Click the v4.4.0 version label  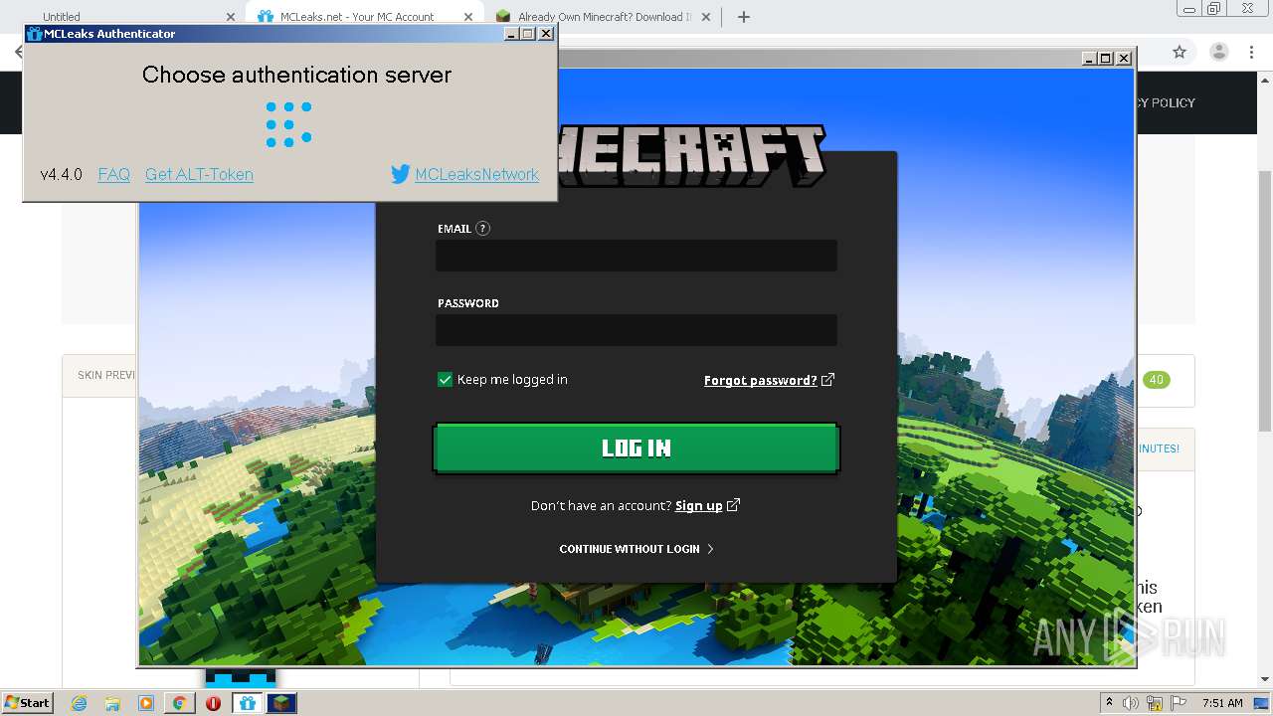pos(61,174)
